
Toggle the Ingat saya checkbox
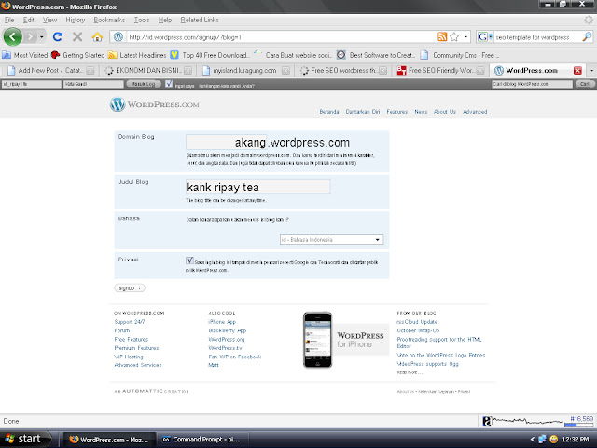[169, 83]
